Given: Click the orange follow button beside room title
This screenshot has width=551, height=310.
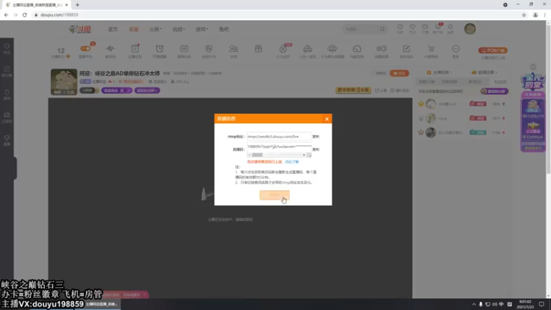Looking at the screenshot, I should 399,74.
